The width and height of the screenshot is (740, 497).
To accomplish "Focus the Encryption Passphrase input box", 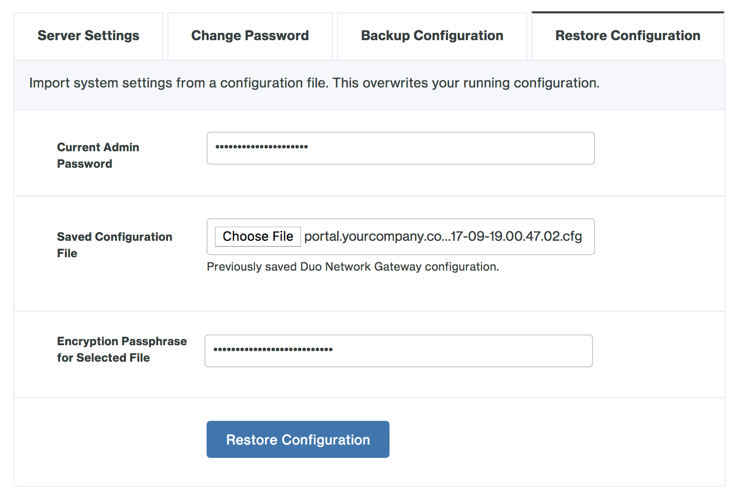I will click(x=399, y=350).
